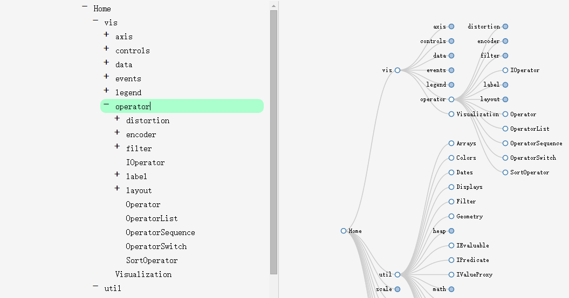The image size is (569, 298).
Task: Expand the events folder in tree list
Action: (x=106, y=76)
